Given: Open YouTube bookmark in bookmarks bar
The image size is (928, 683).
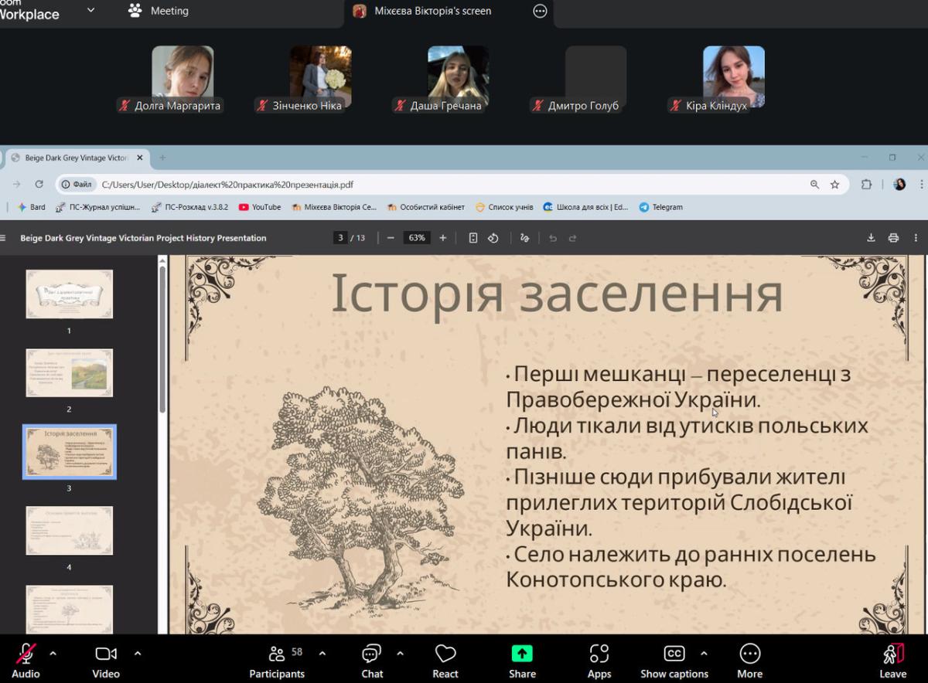Looking at the screenshot, I should pyautogui.click(x=259, y=207).
